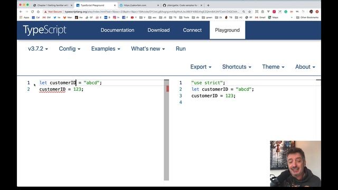Select the Playground nav tab

point(227,30)
